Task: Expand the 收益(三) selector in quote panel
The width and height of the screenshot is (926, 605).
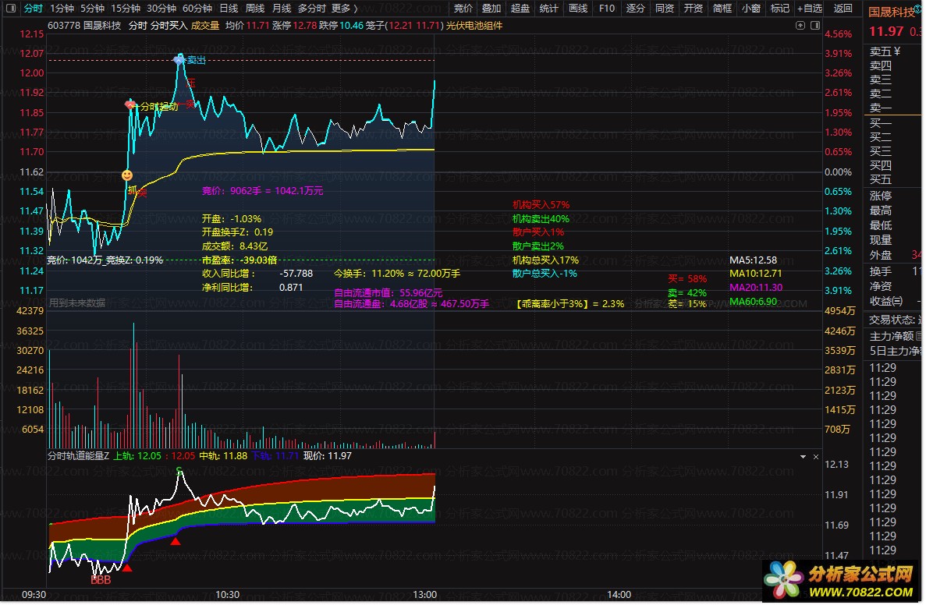Action: [886, 301]
